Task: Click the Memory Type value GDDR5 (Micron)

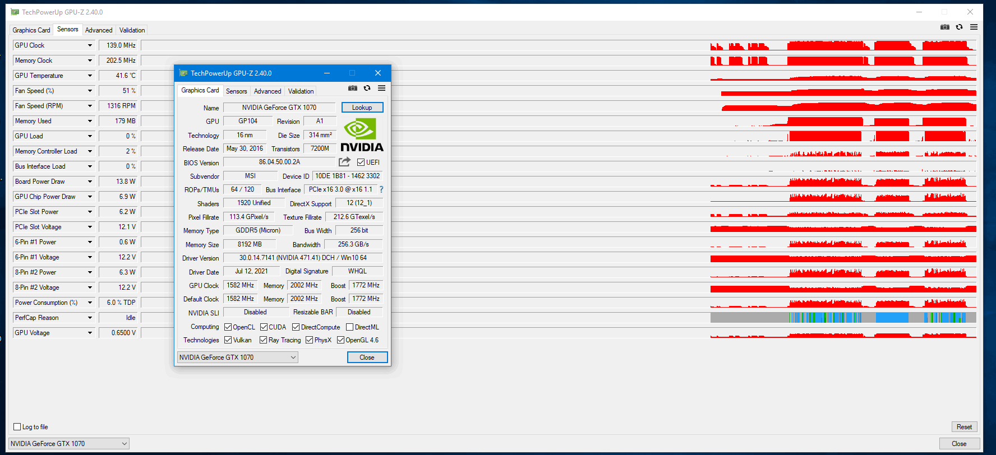Action: [x=258, y=230]
